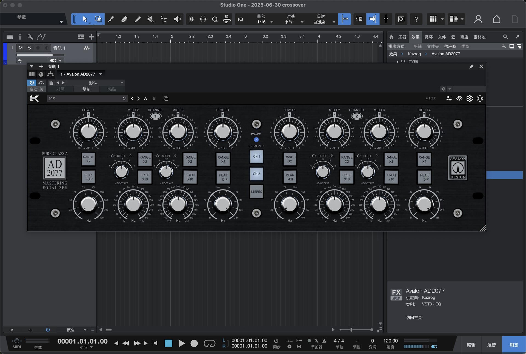The image size is (526, 354).
Task: Open the Kazrog plugin settings gear
Action: (470, 98)
